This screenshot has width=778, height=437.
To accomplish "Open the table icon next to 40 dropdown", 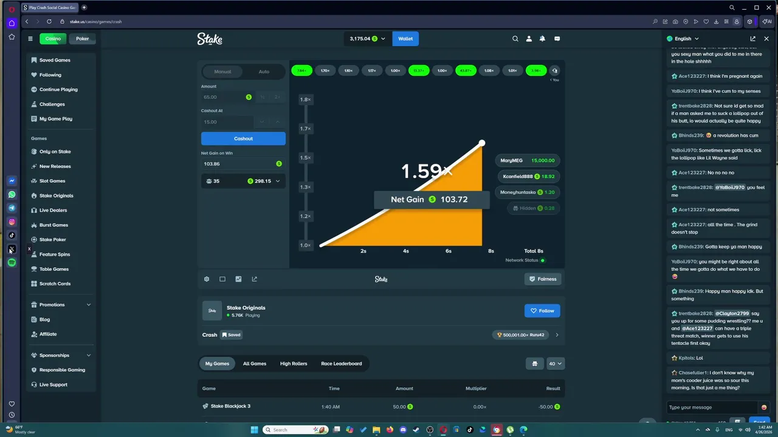I will pyautogui.click(x=535, y=364).
